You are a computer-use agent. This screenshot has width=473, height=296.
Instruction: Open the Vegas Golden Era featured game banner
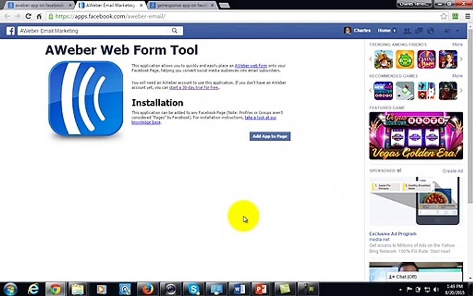coord(416,136)
